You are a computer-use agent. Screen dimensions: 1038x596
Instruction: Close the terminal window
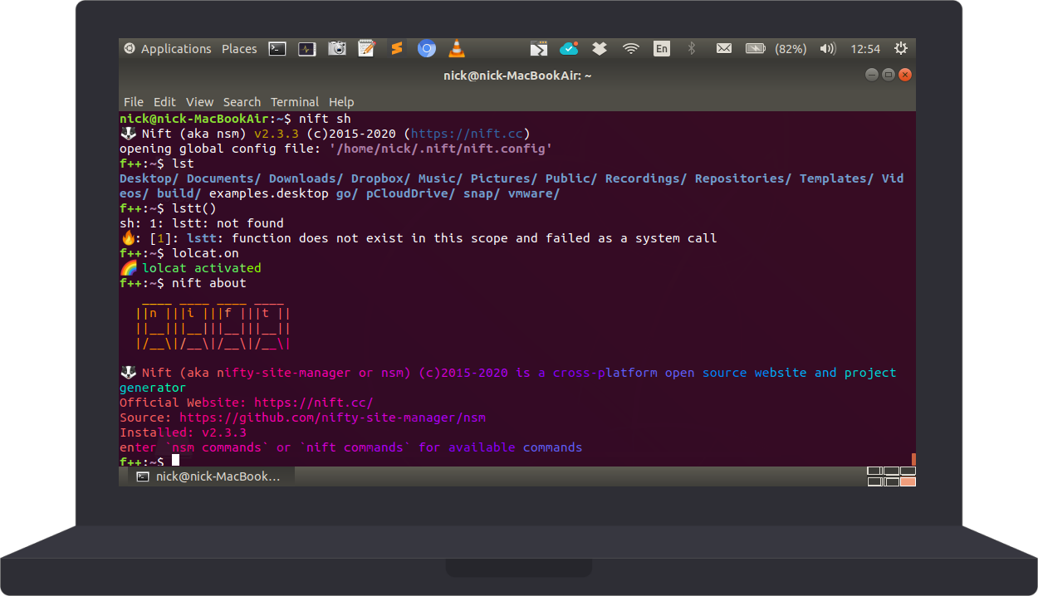(x=905, y=75)
